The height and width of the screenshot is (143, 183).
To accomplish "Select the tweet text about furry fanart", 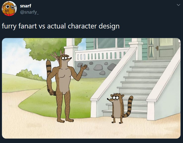I will pos(61,26).
